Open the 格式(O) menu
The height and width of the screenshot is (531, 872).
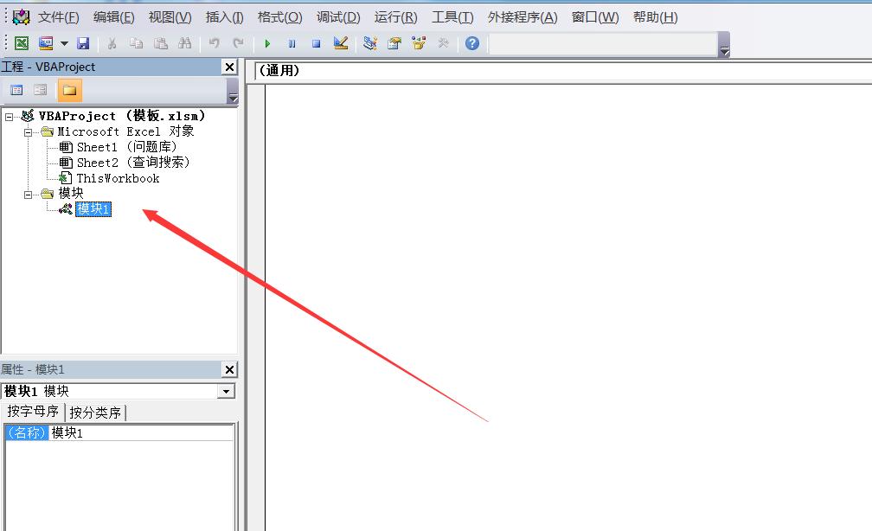click(279, 17)
